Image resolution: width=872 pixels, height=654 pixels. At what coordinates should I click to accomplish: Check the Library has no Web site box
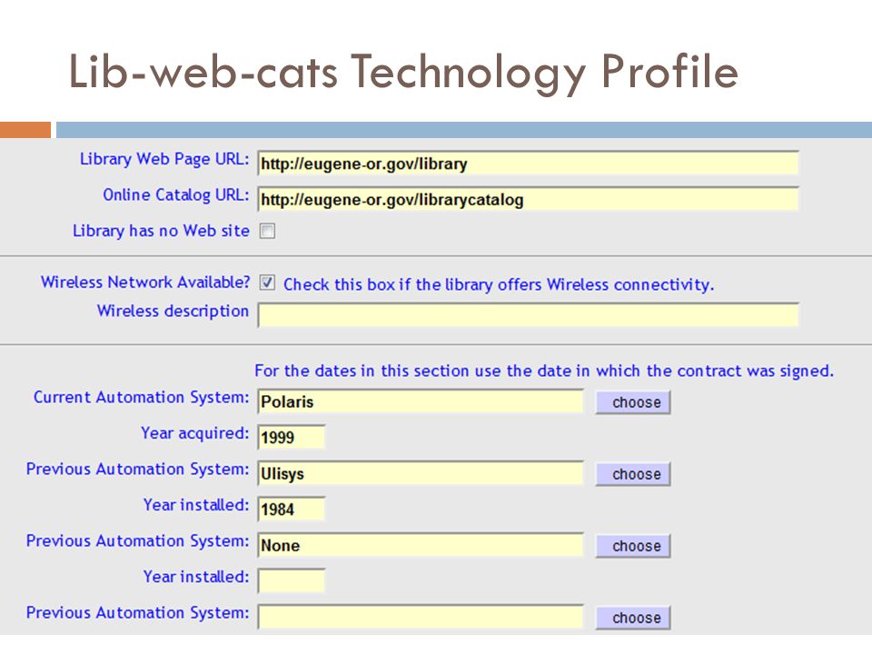pos(267,231)
